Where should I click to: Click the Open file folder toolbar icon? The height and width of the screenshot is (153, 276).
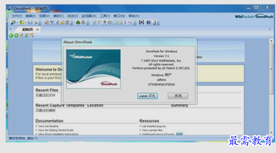click(22, 22)
